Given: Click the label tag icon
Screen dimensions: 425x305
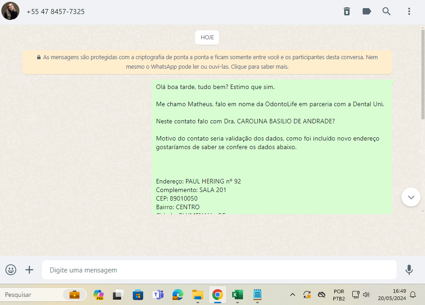Looking at the screenshot, I should coord(366,11).
